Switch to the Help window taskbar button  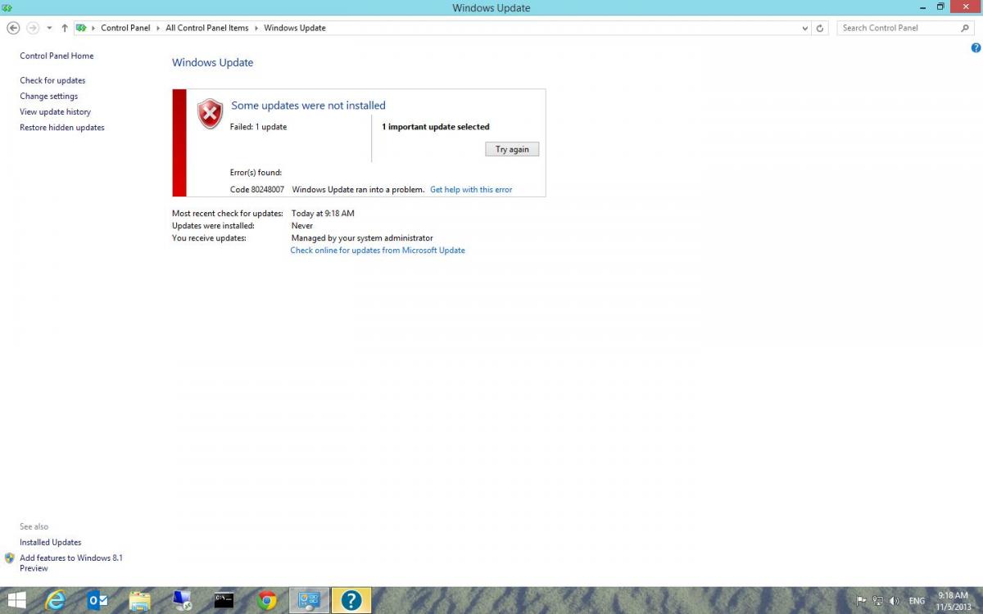(351, 600)
